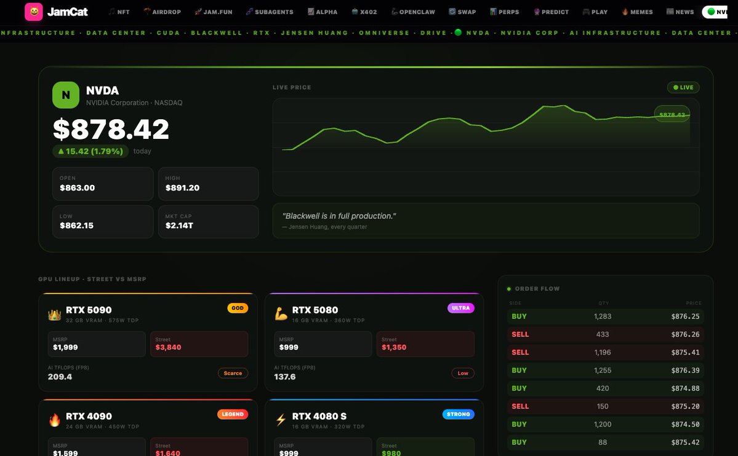Click the $878.42 price tag on the chart
The height and width of the screenshot is (456, 738).
[x=672, y=114]
